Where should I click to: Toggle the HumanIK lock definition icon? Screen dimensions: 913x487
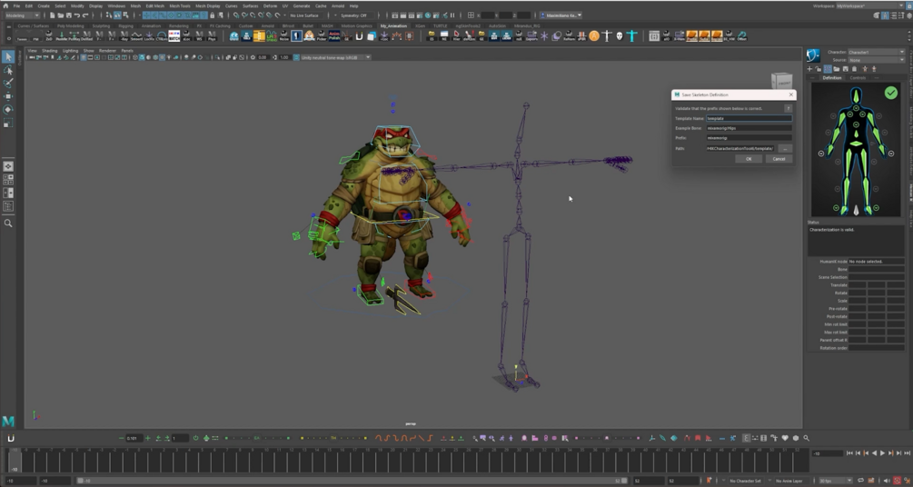click(x=819, y=69)
